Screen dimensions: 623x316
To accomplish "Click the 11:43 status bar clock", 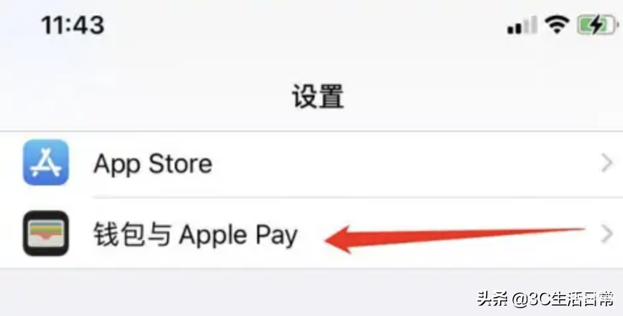I will (x=73, y=25).
